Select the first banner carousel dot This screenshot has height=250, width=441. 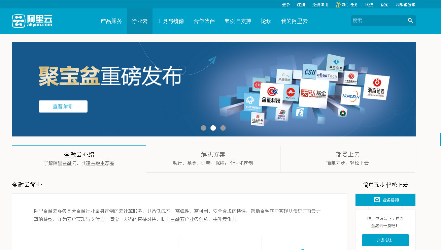coord(203,128)
